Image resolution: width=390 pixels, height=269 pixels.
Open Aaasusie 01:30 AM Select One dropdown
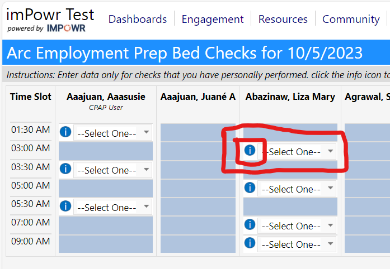pos(112,133)
